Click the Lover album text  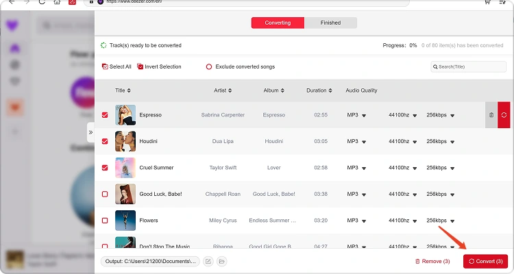coord(273,168)
